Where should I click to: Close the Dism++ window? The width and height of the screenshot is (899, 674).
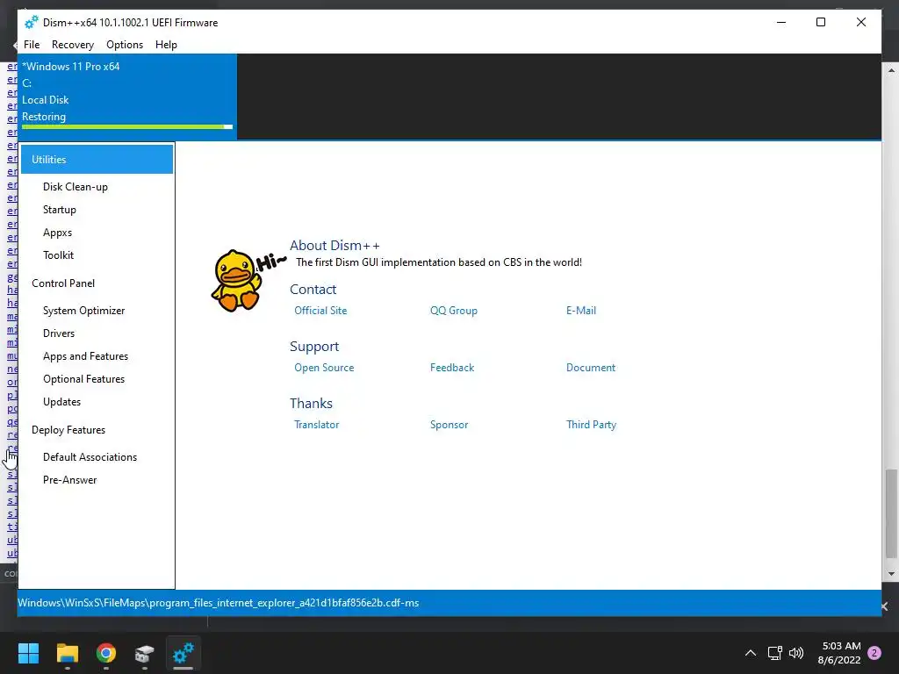[860, 22]
